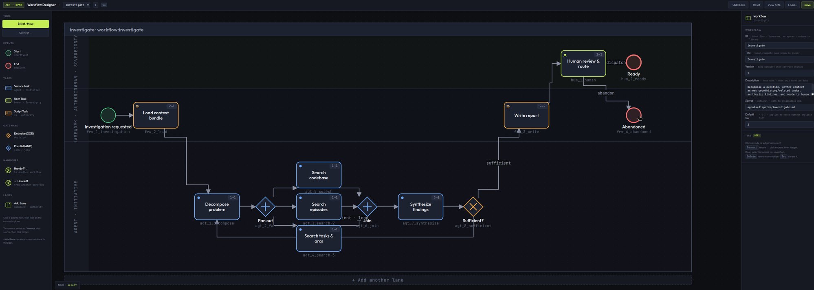Screen dimensions: 814x290
Task: Select the Search tasks & arcs node
Action: 319,238
